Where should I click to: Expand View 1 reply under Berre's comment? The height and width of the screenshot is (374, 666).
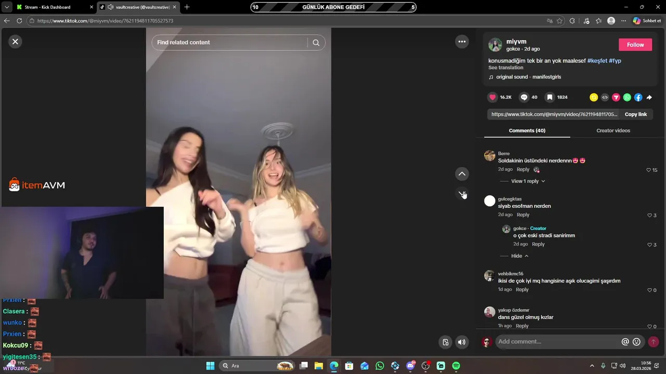pyautogui.click(x=528, y=181)
